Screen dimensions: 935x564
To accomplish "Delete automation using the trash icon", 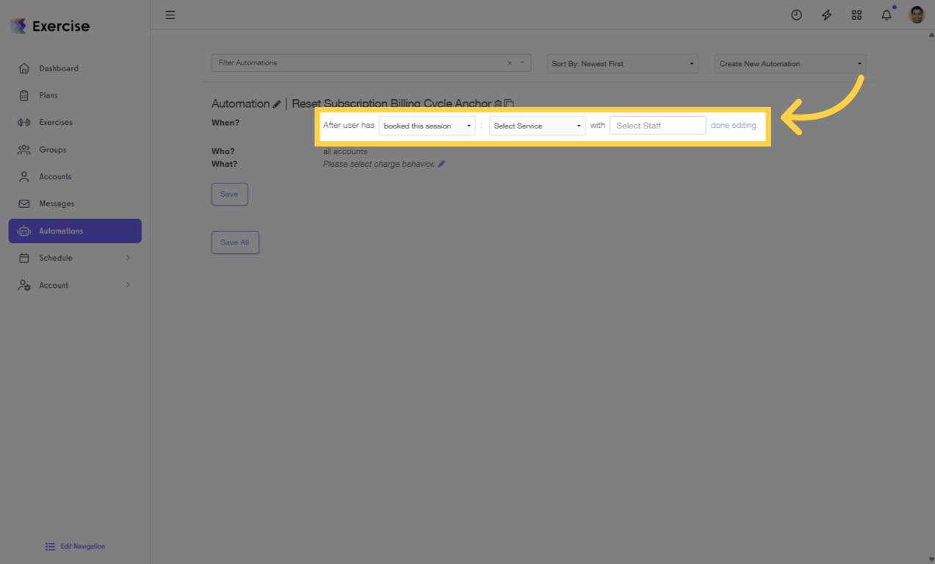I will [x=498, y=104].
